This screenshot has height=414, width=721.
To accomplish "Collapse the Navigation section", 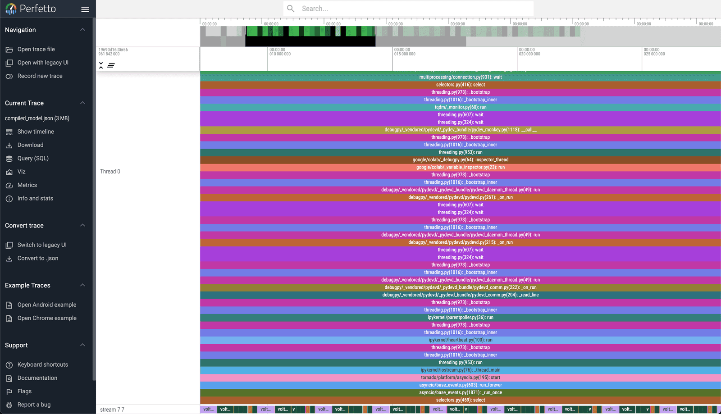I will (x=82, y=30).
